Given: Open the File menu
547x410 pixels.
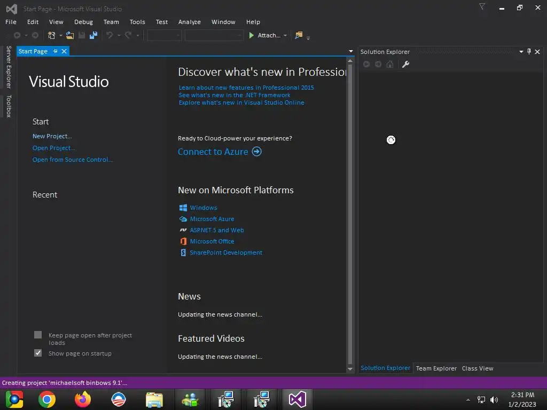Looking at the screenshot, I should coord(11,22).
